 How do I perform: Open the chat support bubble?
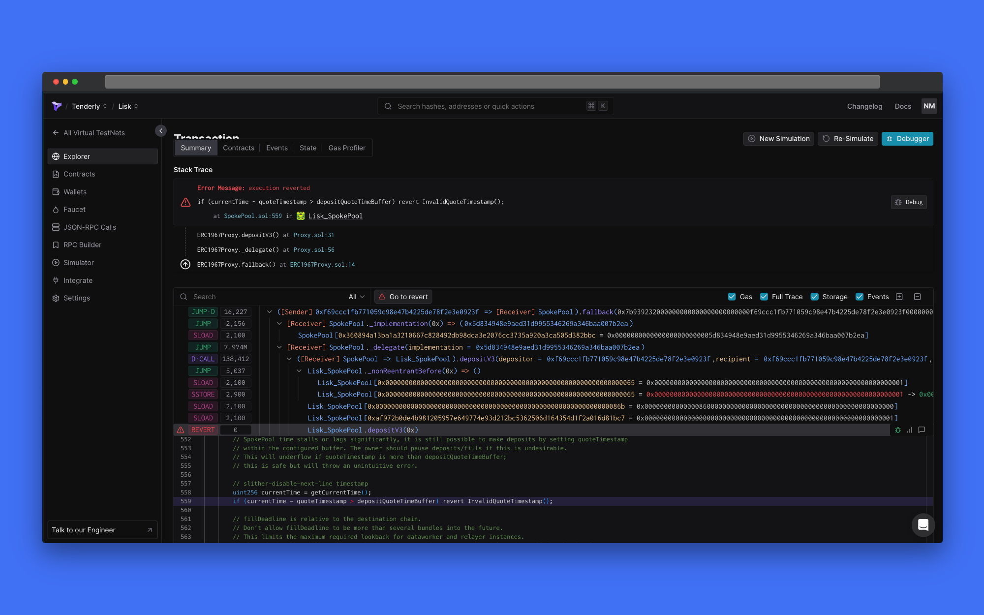pos(923,525)
